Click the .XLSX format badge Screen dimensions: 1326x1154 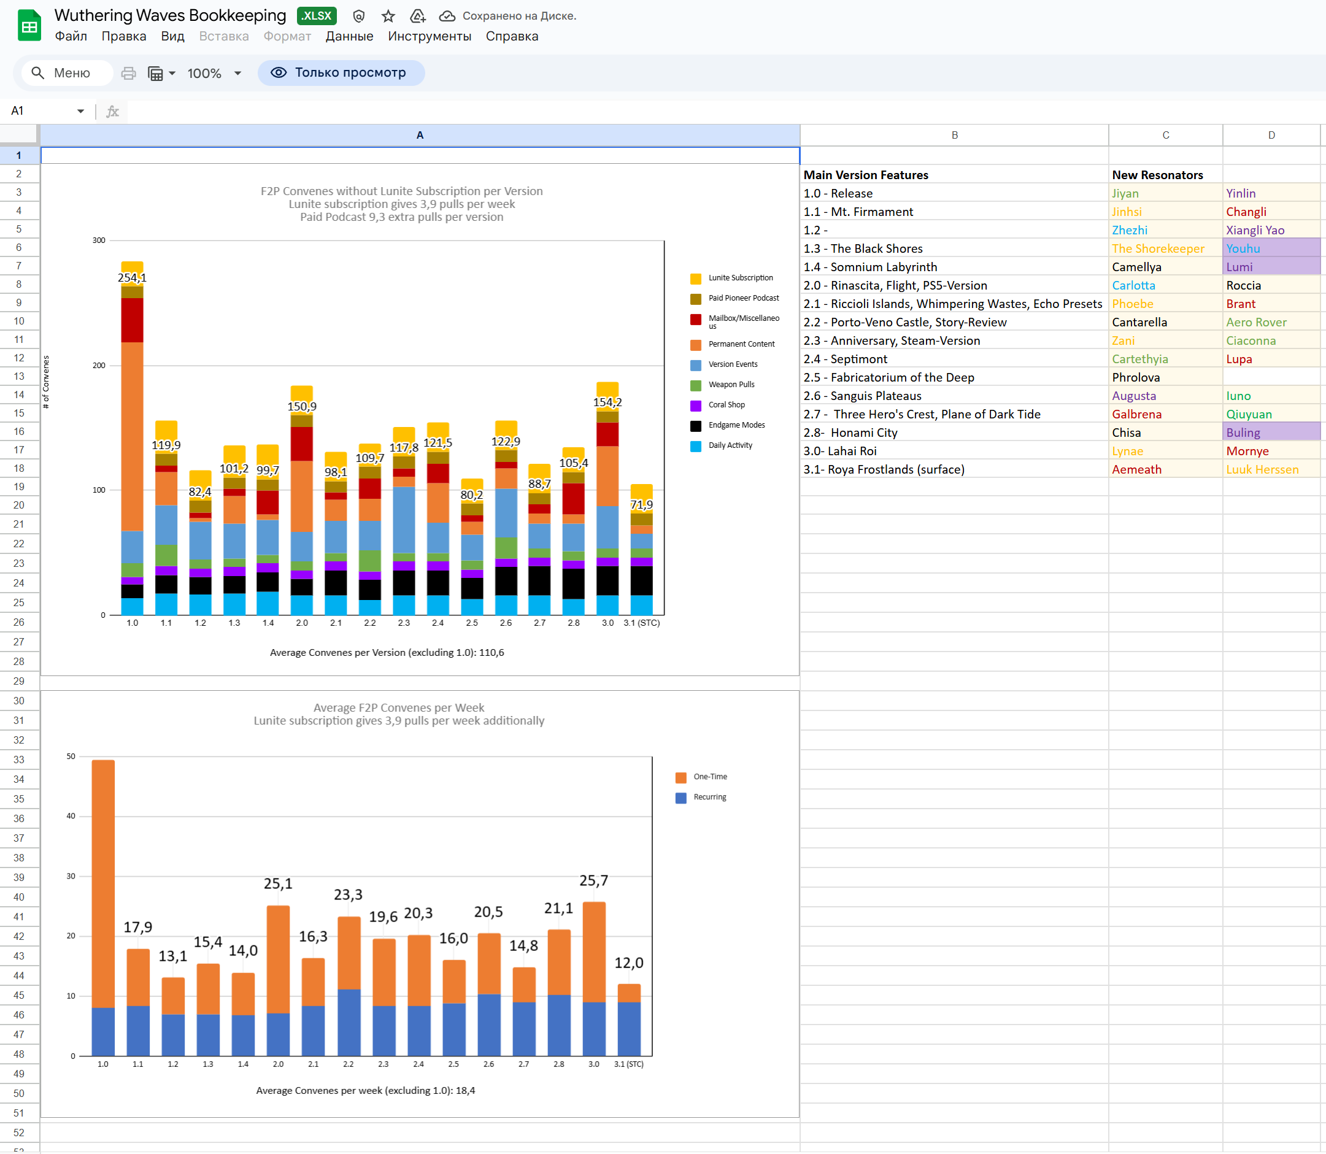317,16
